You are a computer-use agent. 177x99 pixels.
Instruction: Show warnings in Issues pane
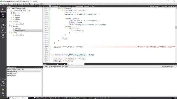pyautogui.click(x=64, y=64)
